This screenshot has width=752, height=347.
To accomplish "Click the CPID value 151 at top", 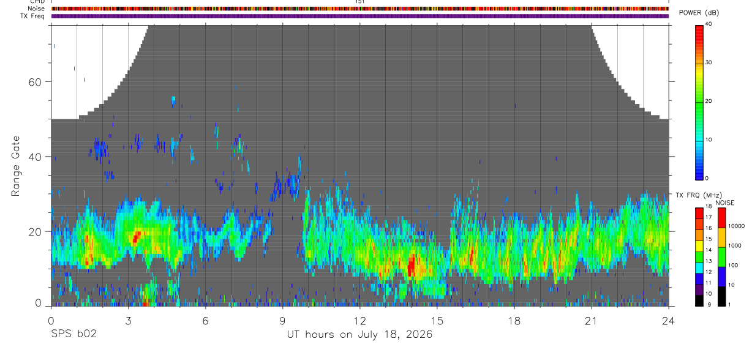I will [360, 2].
